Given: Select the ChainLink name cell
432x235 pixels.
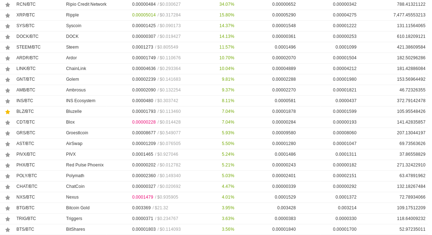Looking at the screenshot, I should click(x=76, y=69).
